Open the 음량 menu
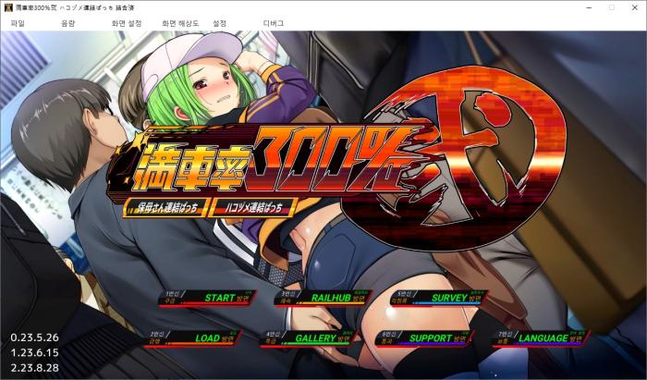The height and width of the screenshot is (380, 647). [x=68, y=23]
